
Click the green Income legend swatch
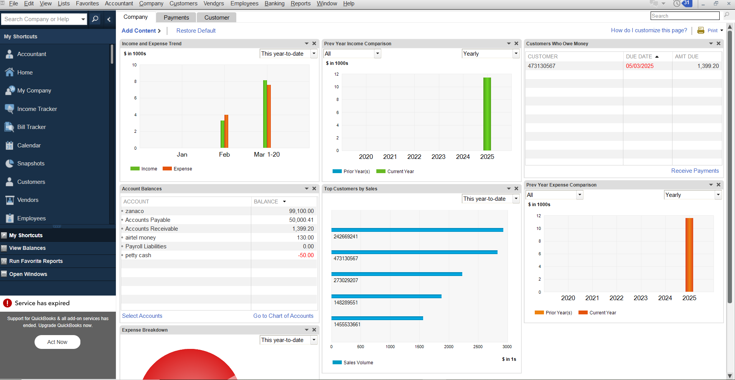click(135, 169)
